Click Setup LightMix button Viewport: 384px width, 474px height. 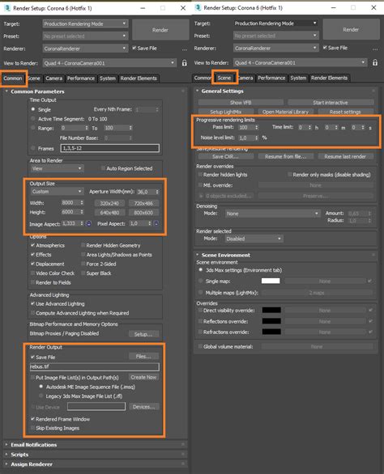[225, 112]
